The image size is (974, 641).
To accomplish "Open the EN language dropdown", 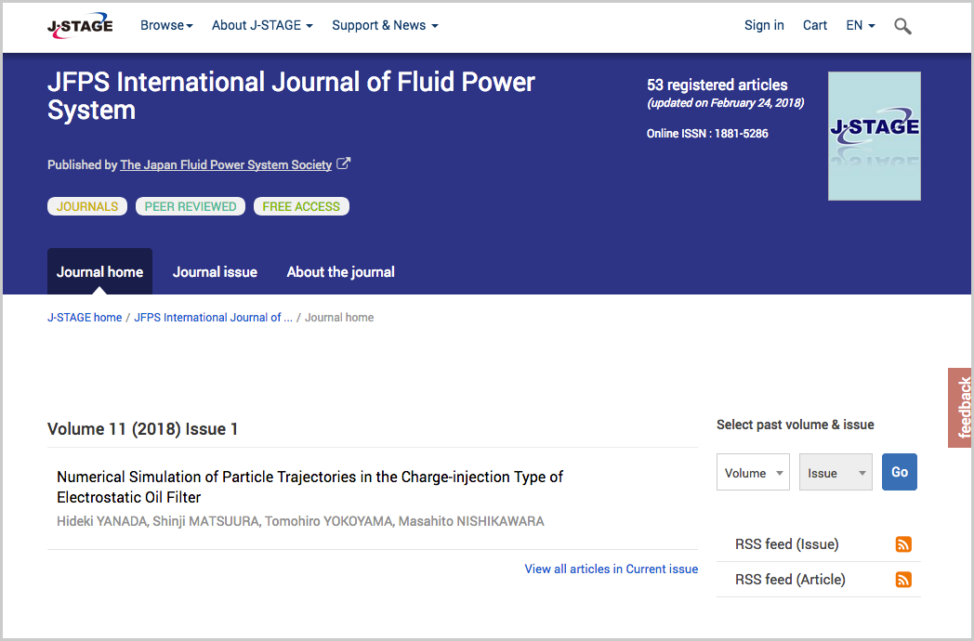I will coord(861,25).
